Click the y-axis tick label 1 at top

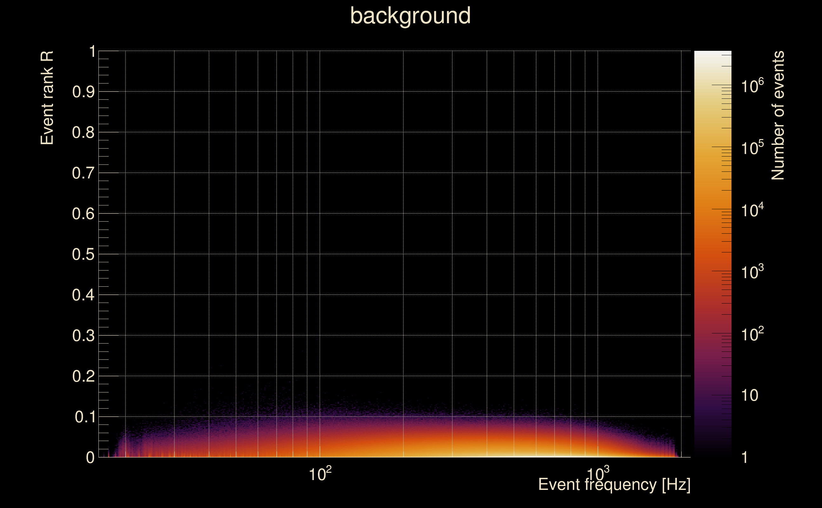coord(92,52)
